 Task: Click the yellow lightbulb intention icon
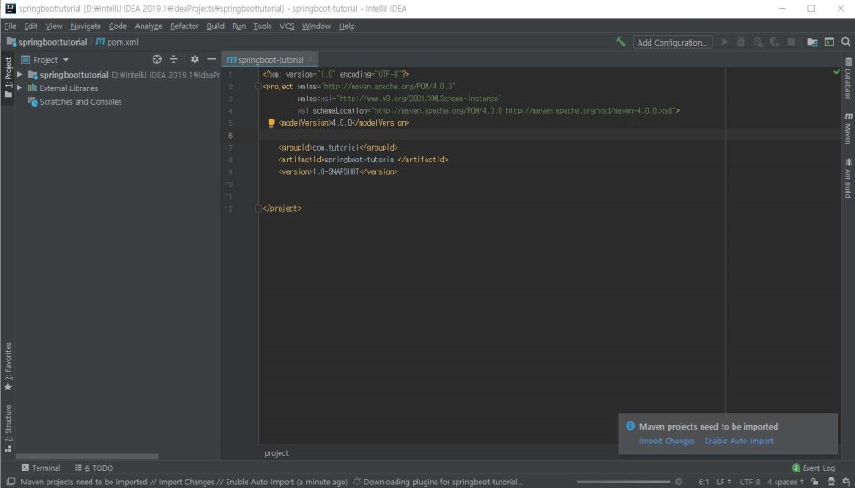[x=271, y=123]
